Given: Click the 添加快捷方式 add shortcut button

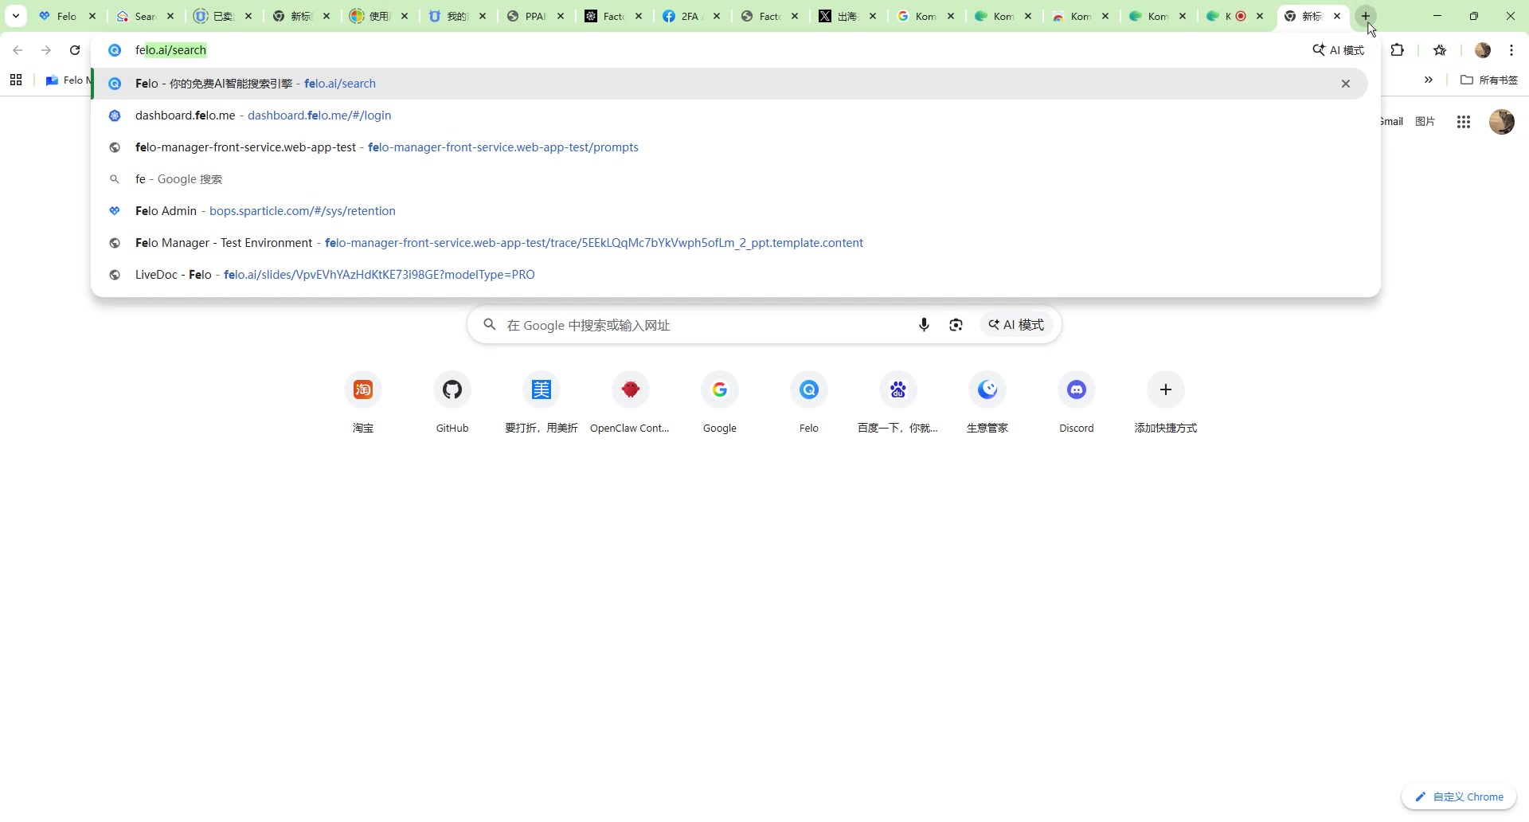Looking at the screenshot, I should click(x=1165, y=390).
